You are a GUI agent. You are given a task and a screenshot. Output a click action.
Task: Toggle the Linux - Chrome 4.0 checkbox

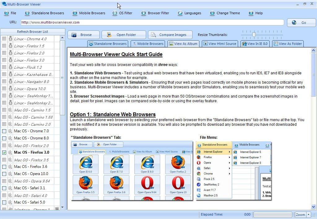coord(4,39)
